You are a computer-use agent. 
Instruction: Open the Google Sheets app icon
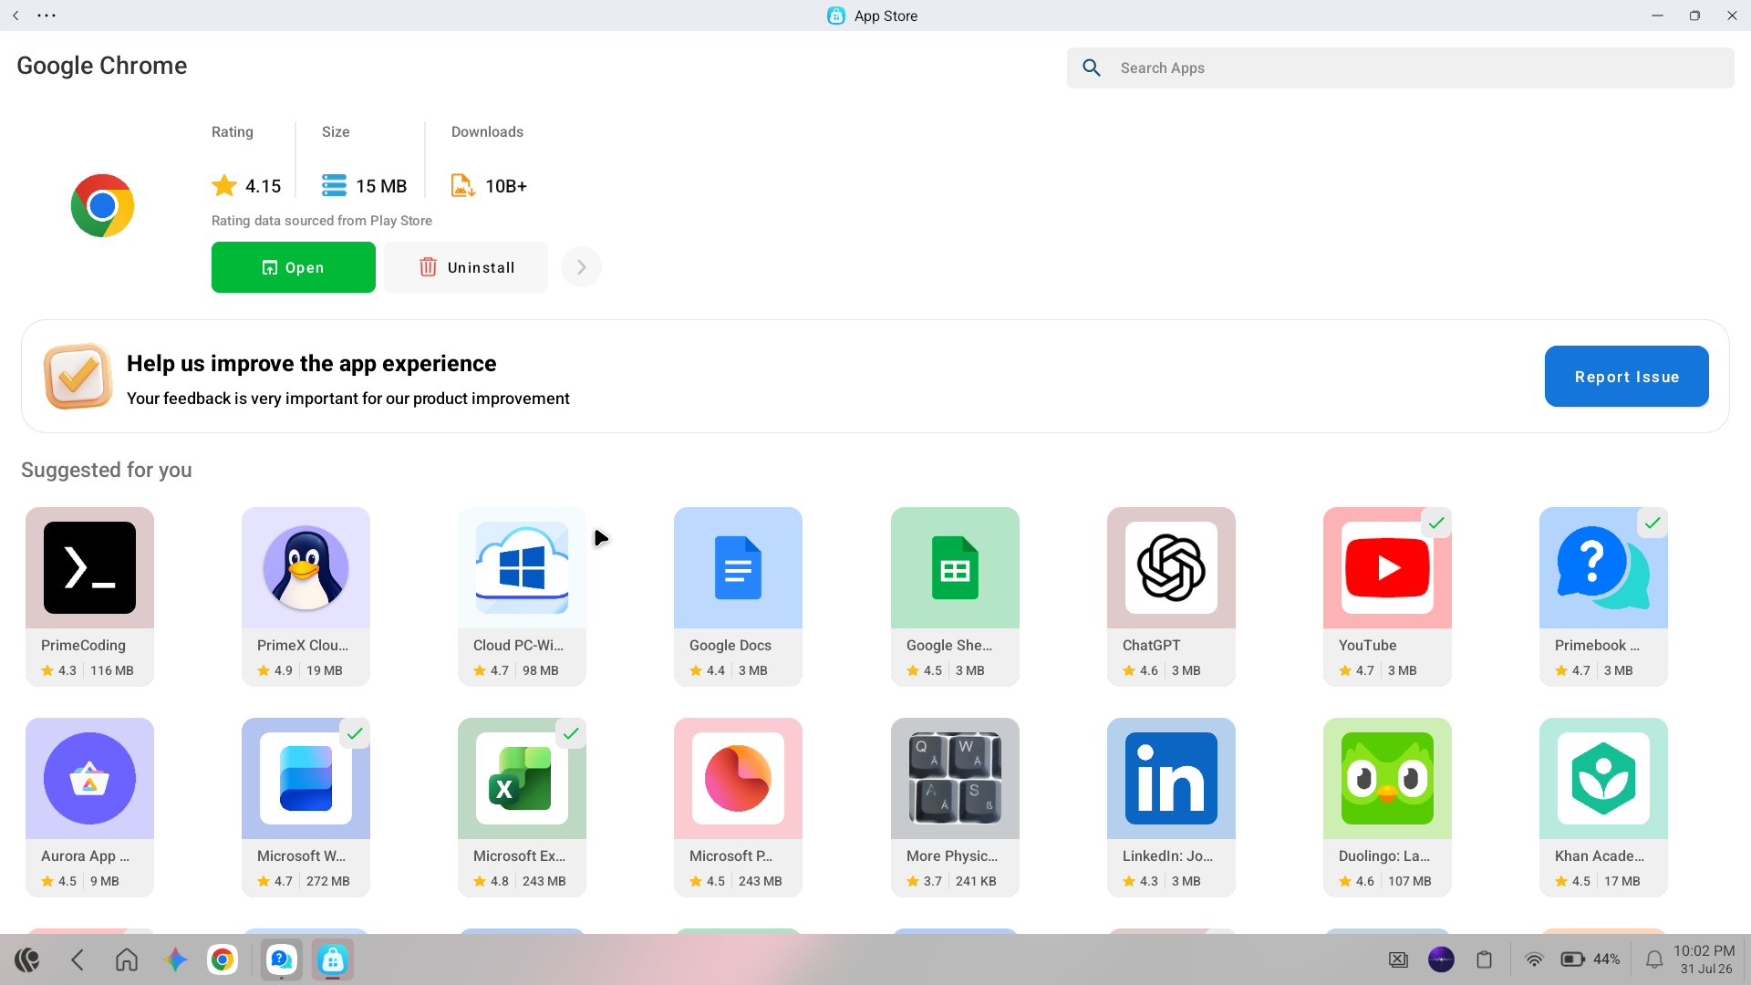tap(955, 567)
